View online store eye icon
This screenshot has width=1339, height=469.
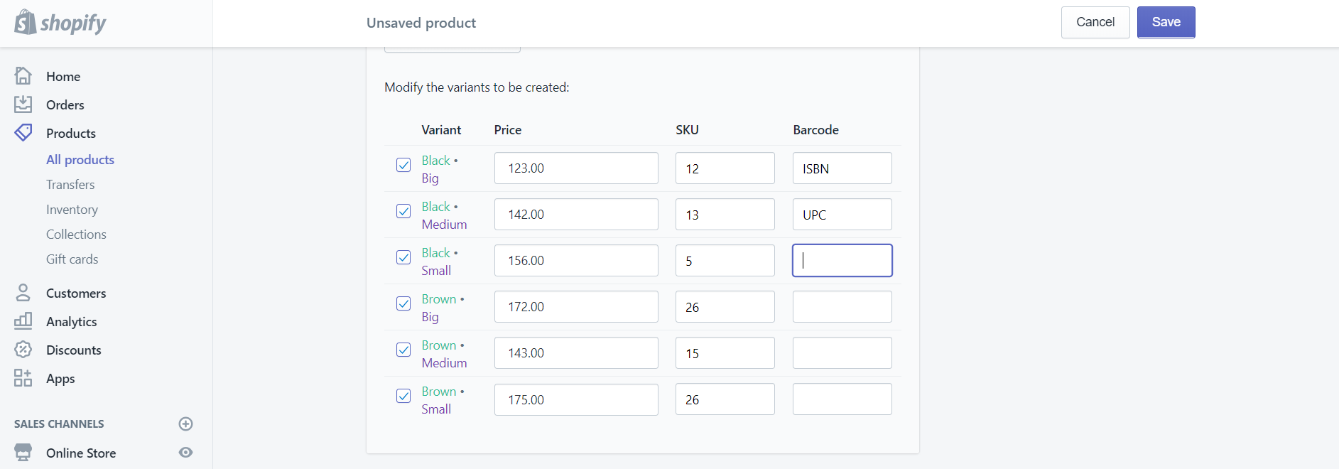(185, 453)
